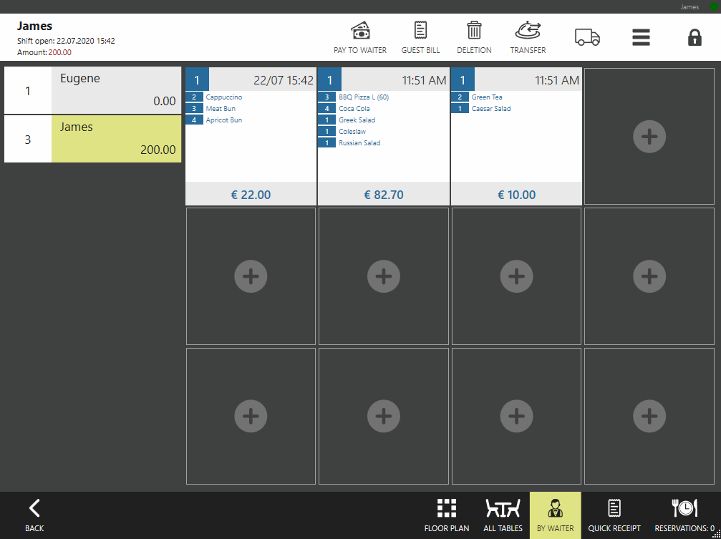Switch to Floor Plan view
The height and width of the screenshot is (539, 721).
[447, 515]
